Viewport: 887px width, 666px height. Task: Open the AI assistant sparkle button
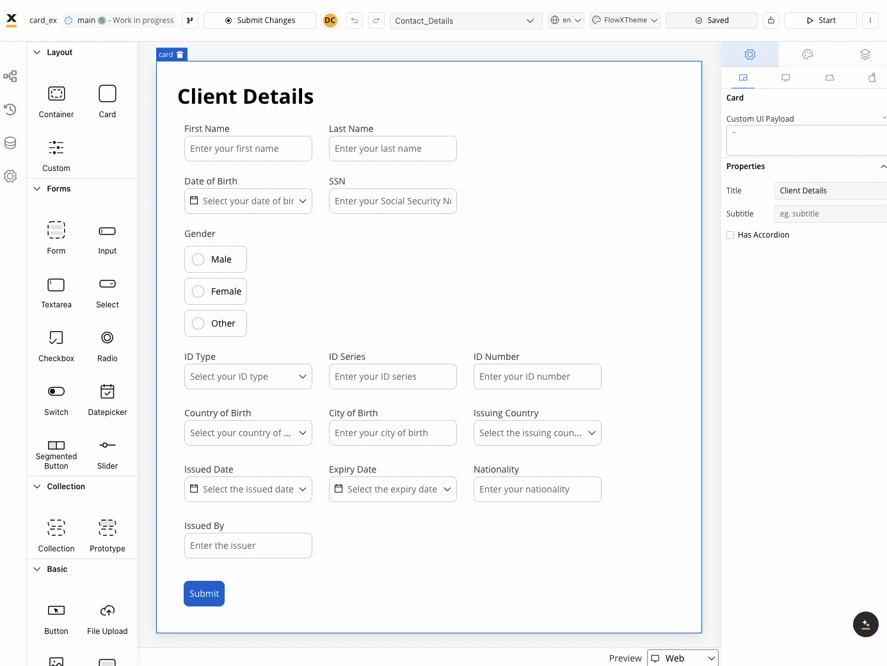point(865,624)
